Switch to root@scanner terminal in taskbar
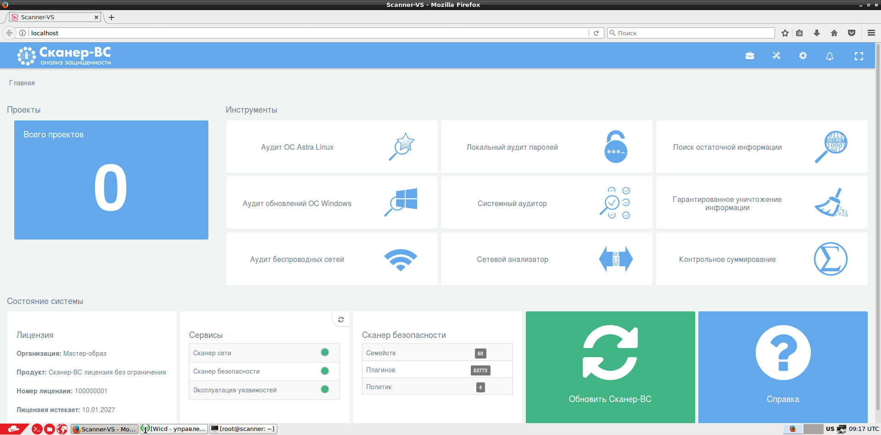 click(243, 429)
